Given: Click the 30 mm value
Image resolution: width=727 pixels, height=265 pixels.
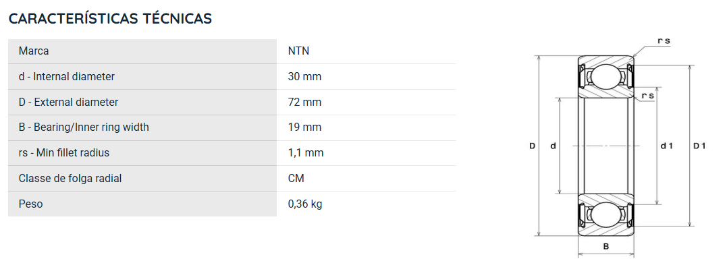Looking at the screenshot, I should 304,76.
